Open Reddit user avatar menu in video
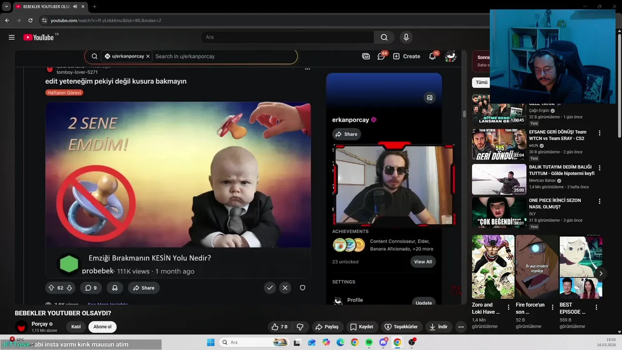The height and width of the screenshot is (350, 622). (451, 56)
